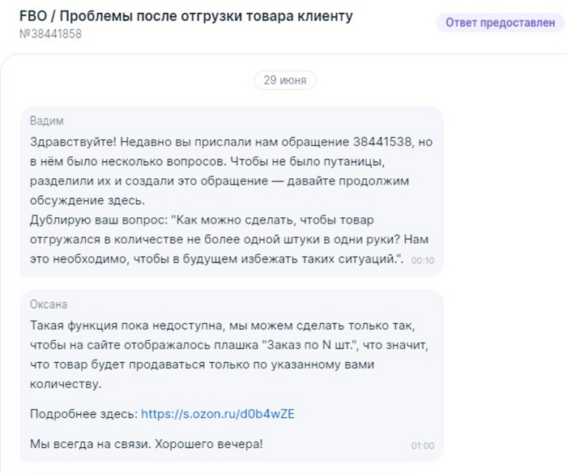Click sender name "Оксана"

point(49,305)
